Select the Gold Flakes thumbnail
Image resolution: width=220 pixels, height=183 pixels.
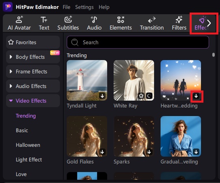87,136
